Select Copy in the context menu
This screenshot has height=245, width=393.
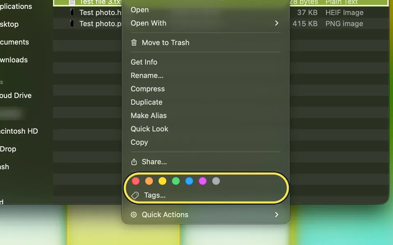pyautogui.click(x=206, y=142)
